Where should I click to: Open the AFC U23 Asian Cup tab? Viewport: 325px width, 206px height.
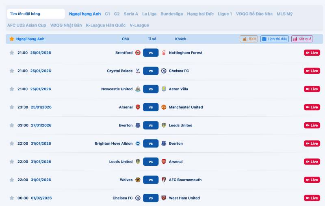tap(26, 25)
